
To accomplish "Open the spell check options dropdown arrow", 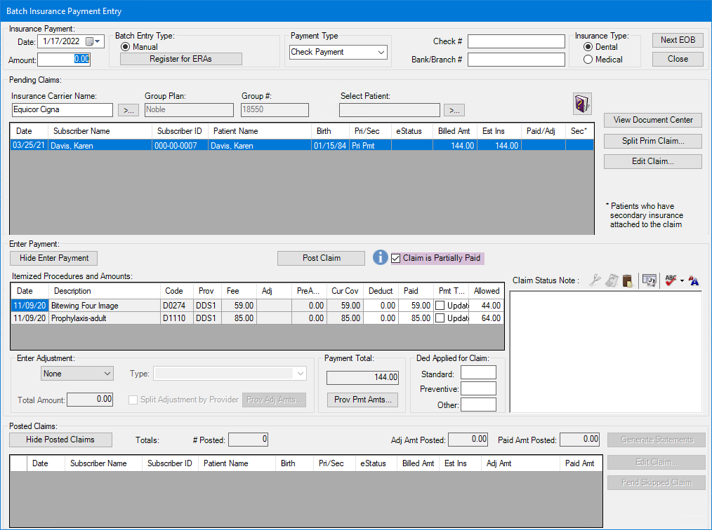I will point(683,280).
